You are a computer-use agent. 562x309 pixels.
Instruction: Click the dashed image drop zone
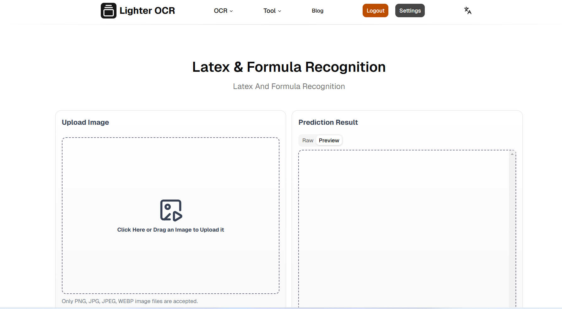(x=170, y=215)
